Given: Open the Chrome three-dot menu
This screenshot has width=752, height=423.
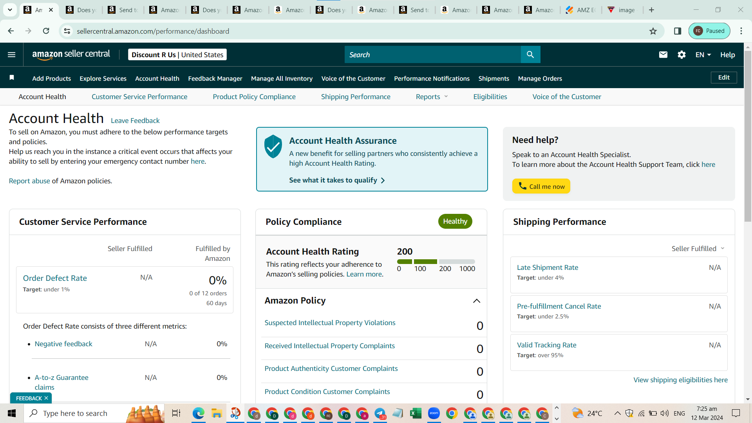Looking at the screenshot, I should point(741,31).
